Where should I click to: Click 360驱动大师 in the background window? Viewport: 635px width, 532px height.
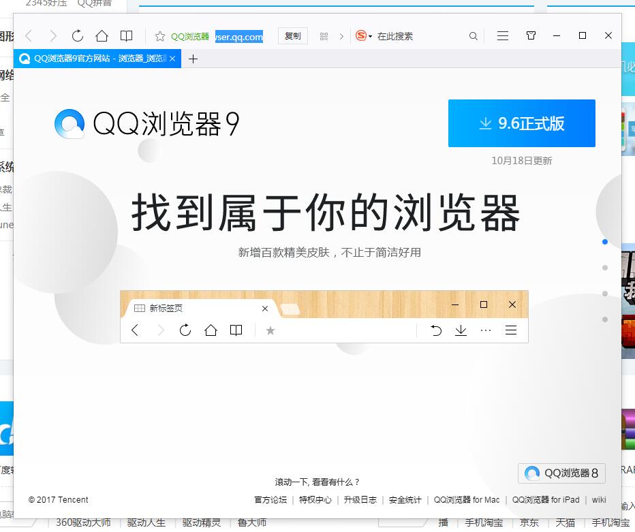coord(83,523)
